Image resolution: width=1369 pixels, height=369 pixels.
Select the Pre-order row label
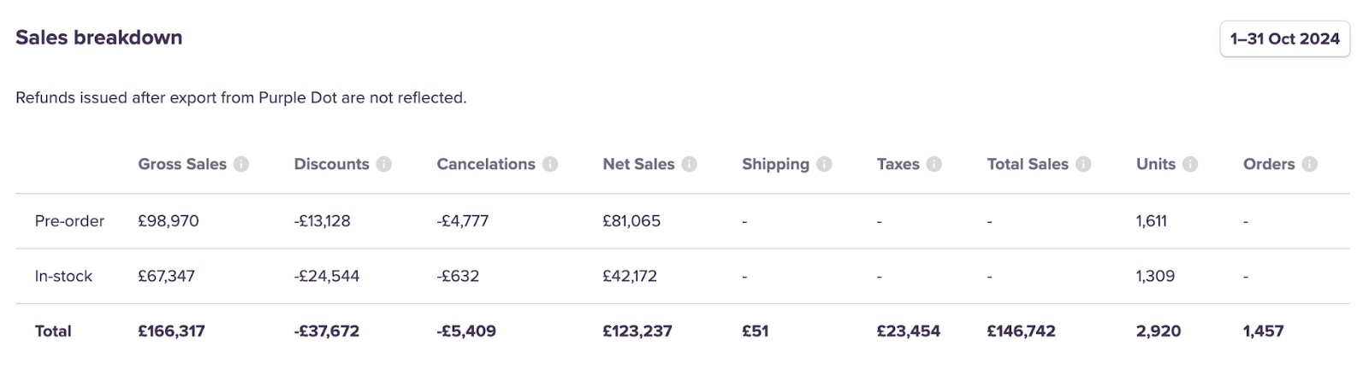[x=69, y=221]
